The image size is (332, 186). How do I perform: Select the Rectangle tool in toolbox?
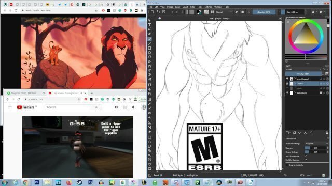149,48
